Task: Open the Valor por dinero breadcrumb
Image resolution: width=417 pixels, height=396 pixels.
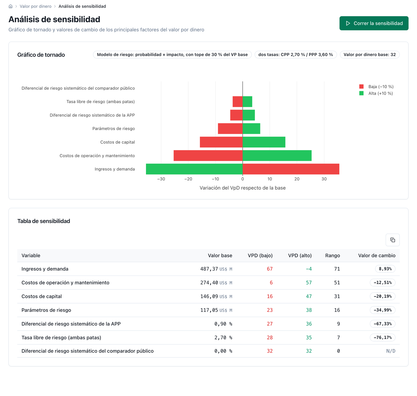Action: [x=36, y=6]
